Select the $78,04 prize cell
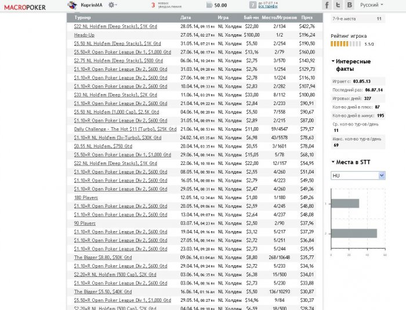Screen dimensions: 406x310 click(x=307, y=146)
